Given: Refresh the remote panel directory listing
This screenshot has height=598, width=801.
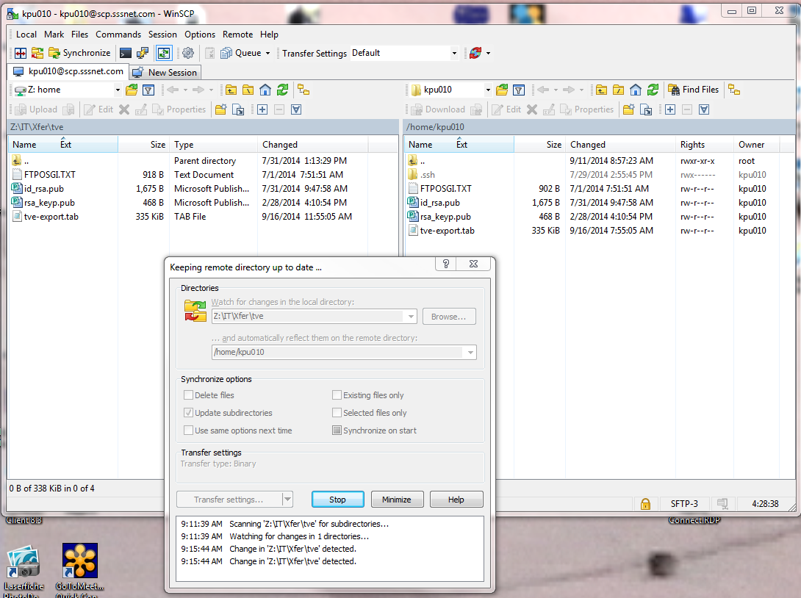Looking at the screenshot, I should tap(653, 90).
